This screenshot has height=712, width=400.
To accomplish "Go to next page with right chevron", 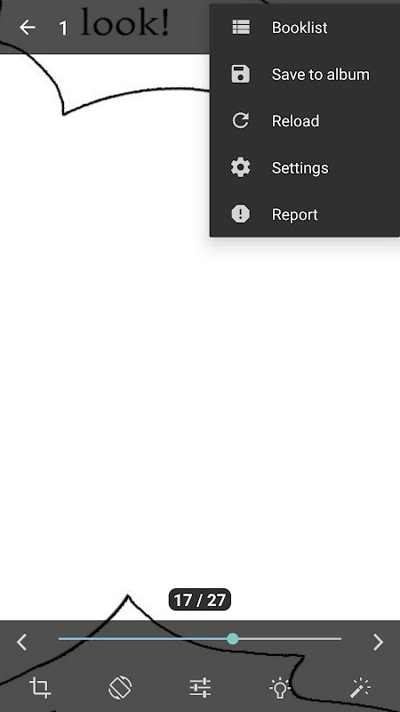I will click(379, 642).
